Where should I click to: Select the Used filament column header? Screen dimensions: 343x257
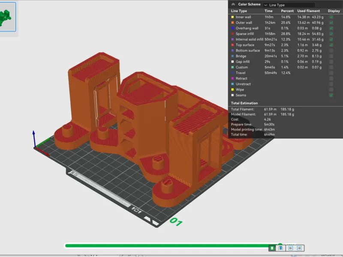click(308, 11)
